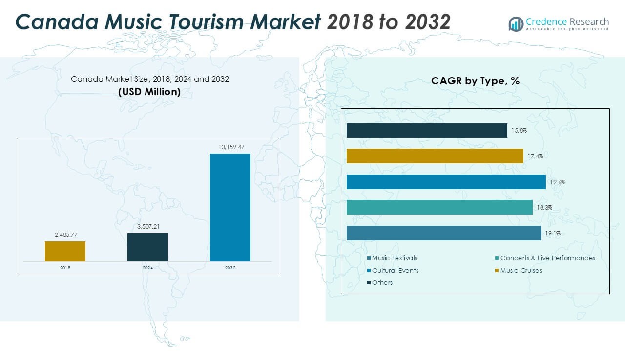Select the gold 2018 market size bar
Viewport: 625px width, 351px height.
pos(65,251)
